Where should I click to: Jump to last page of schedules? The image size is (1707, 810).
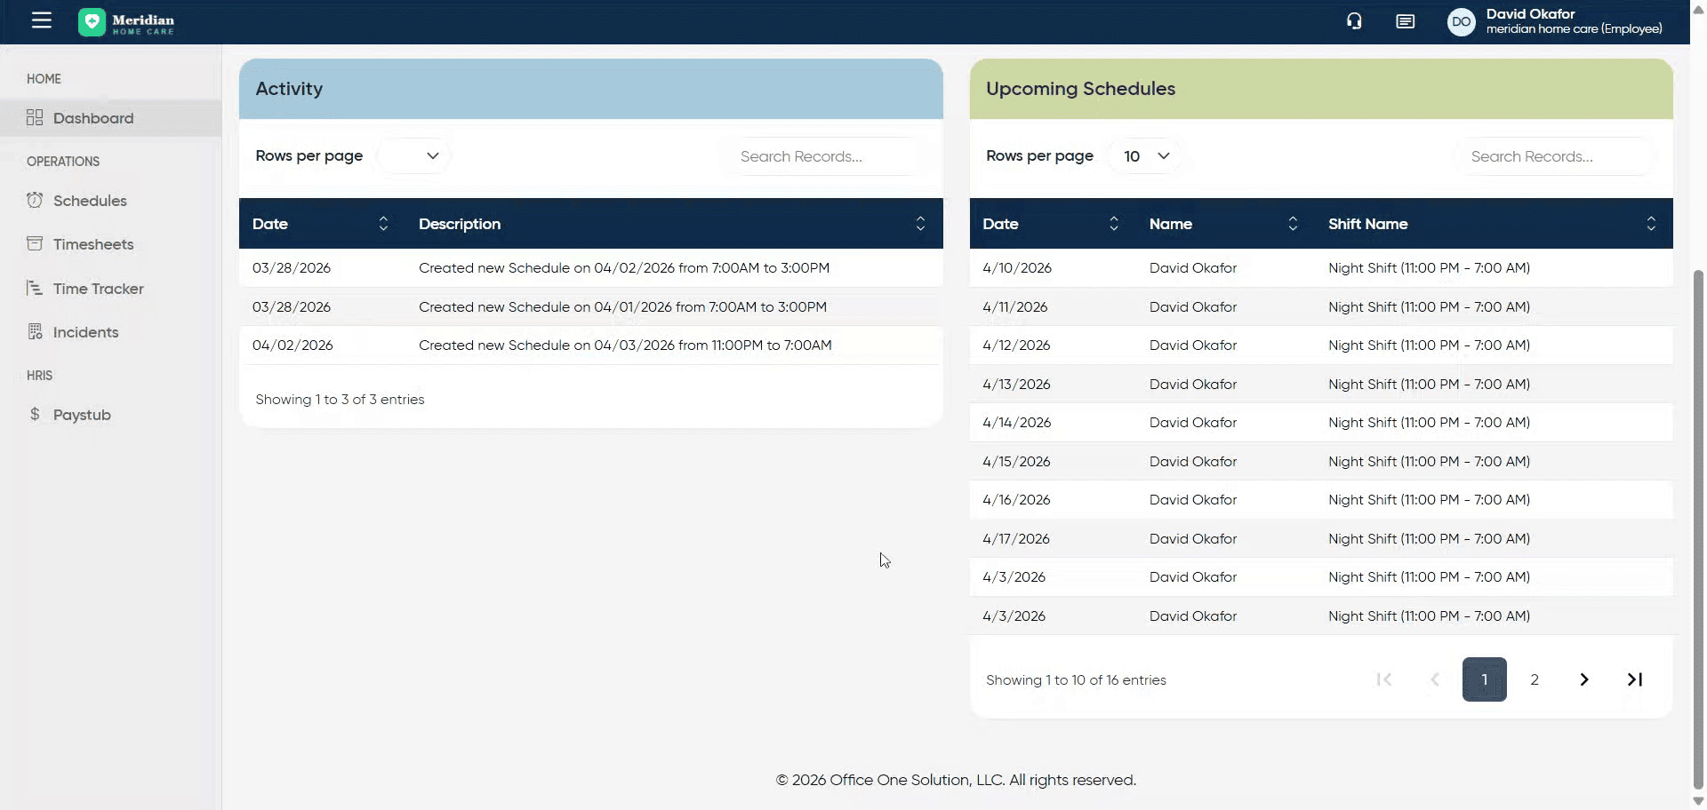pyautogui.click(x=1634, y=679)
